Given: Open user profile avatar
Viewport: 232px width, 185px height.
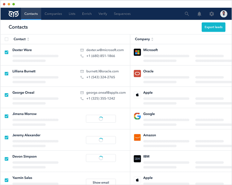Looking at the screenshot, I should click(224, 14).
